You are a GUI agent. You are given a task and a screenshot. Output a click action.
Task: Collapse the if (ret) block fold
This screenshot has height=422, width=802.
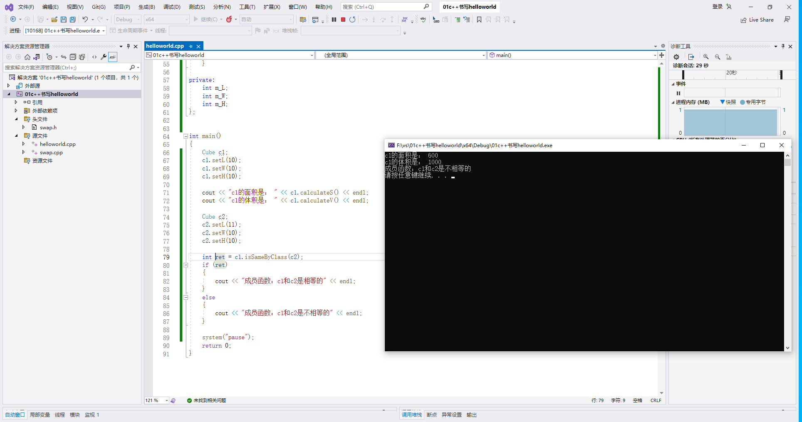pos(186,265)
